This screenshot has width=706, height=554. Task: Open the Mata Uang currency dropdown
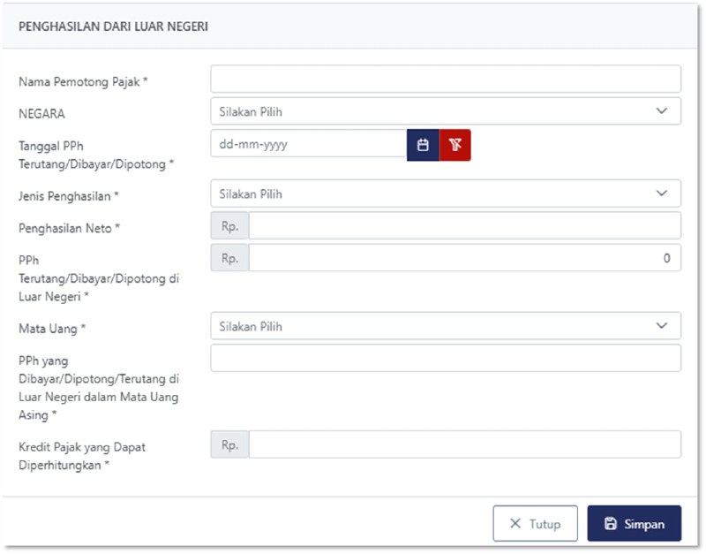[x=445, y=326]
